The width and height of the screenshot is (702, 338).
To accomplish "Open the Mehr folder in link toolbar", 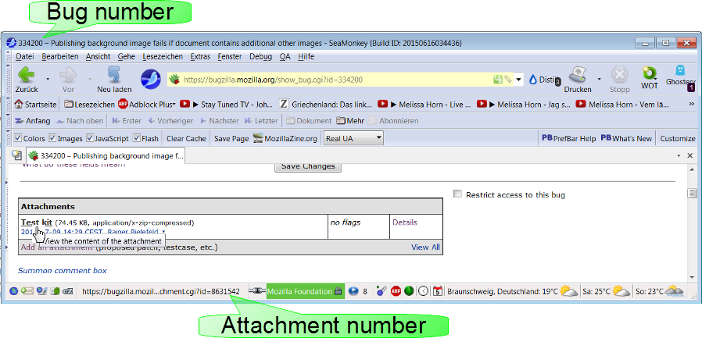I will point(349,121).
